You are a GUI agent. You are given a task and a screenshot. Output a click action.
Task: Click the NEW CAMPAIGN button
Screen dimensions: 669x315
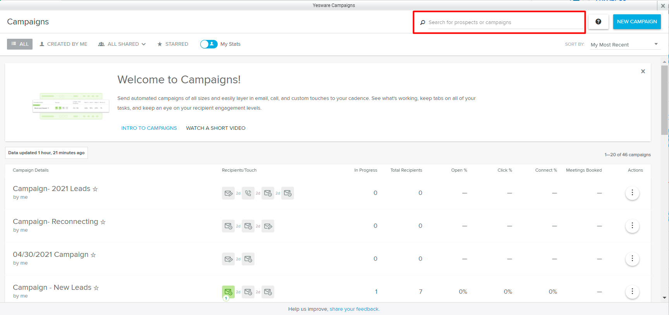[x=637, y=22]
